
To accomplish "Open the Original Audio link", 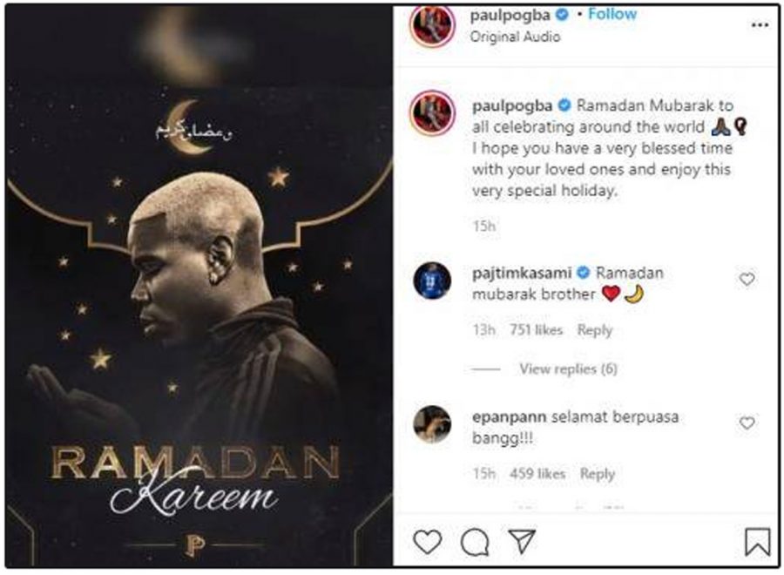I will pyautogui.click(x=515, y=37).
